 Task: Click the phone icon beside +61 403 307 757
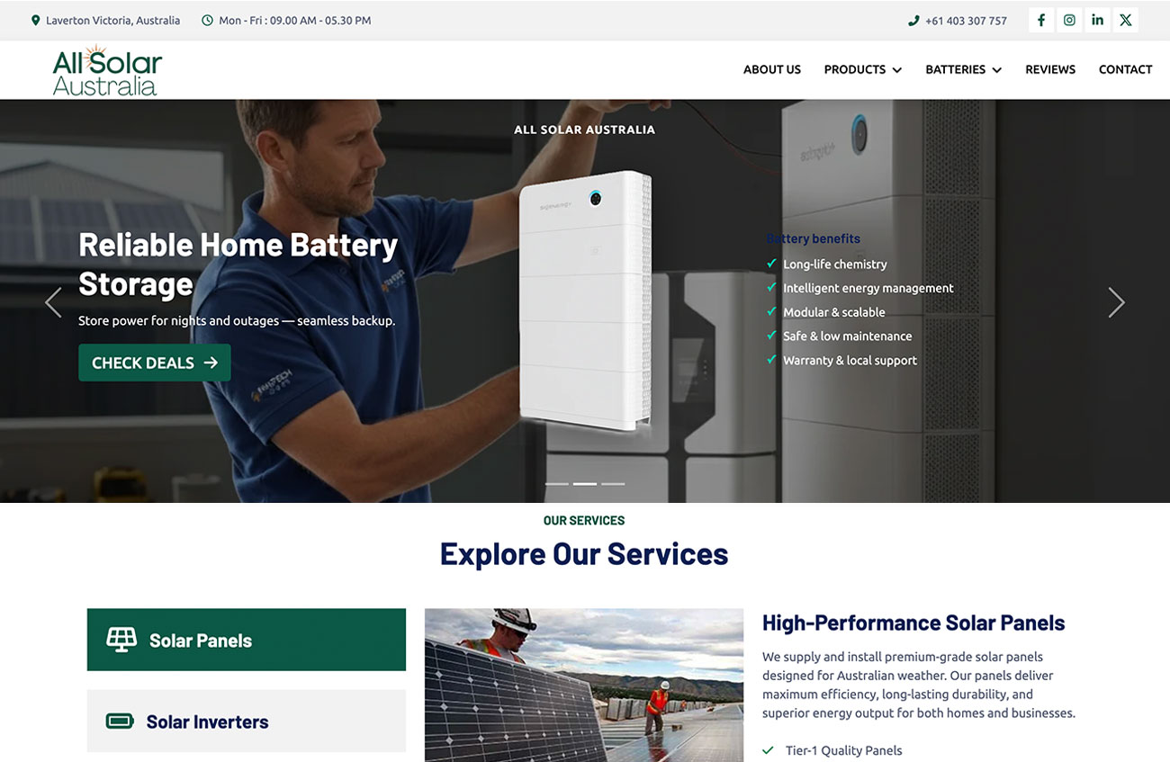point(913,21)
